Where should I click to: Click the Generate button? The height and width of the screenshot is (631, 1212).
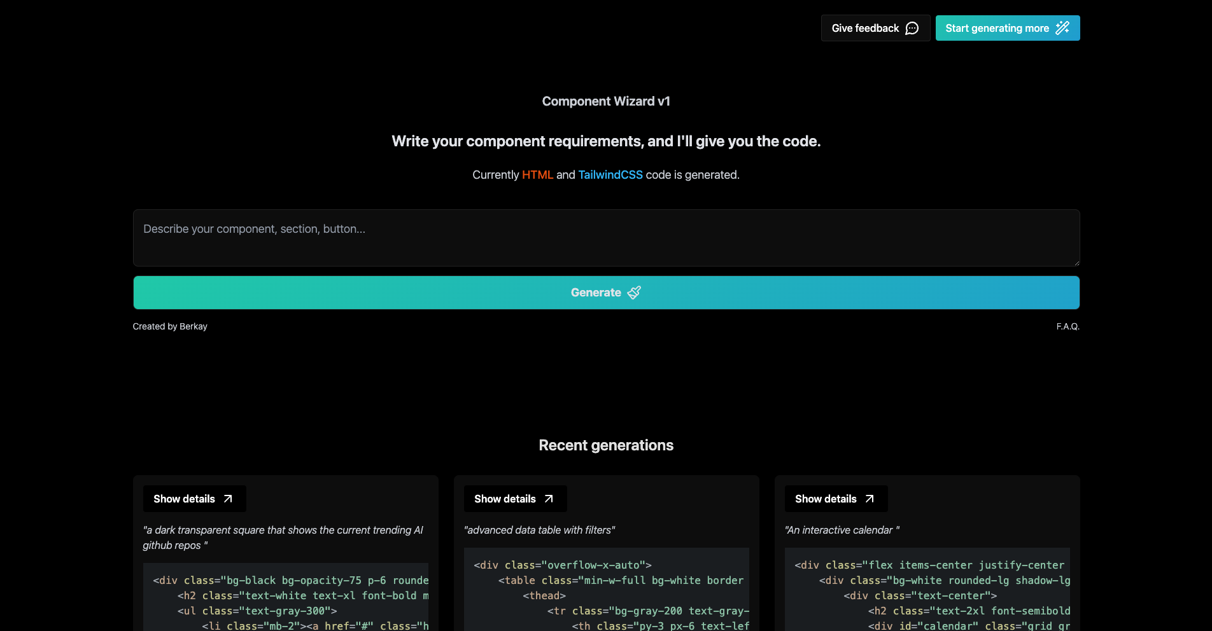pyautogui.click(x=606, y=293)
